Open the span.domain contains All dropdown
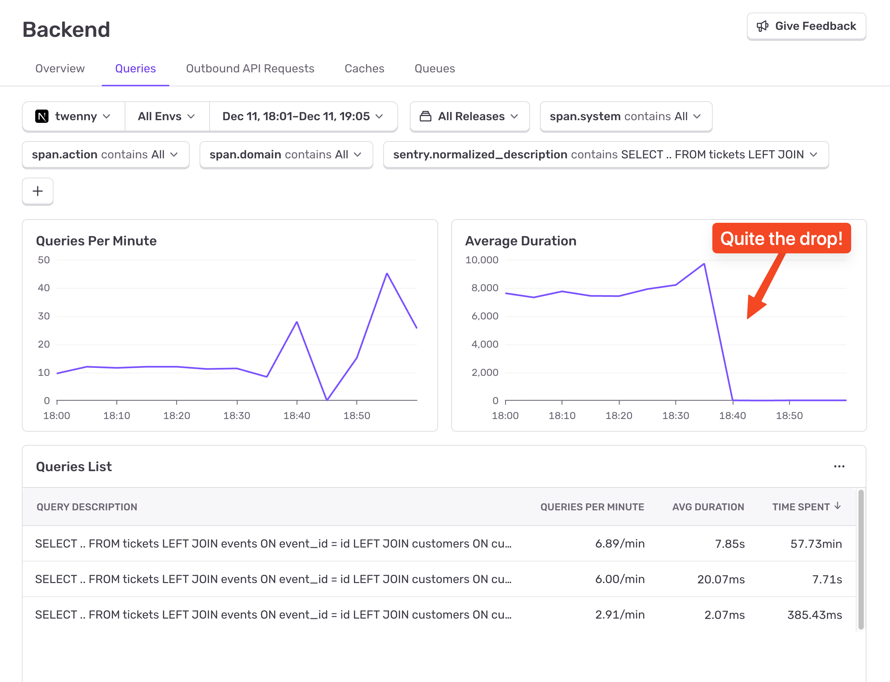This screenshot has height=682, width=890. pyautogui.click(x=286, y=155)
